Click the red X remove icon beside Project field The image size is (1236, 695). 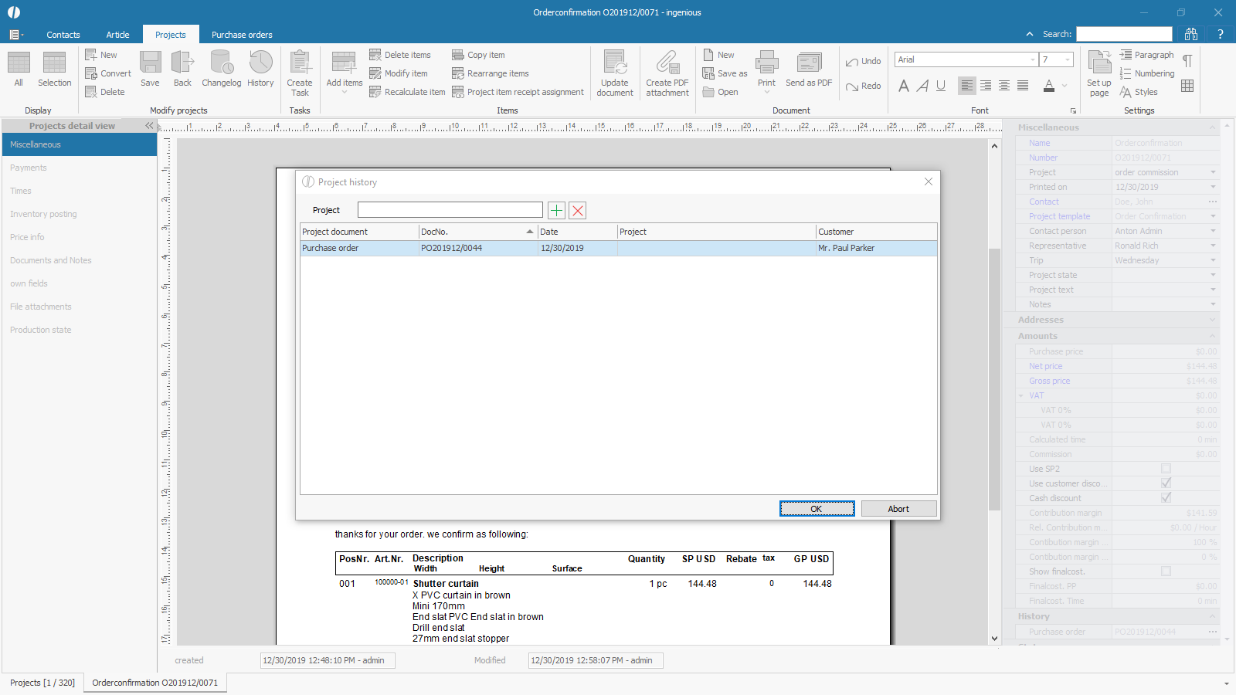click(x=577, y=210)
